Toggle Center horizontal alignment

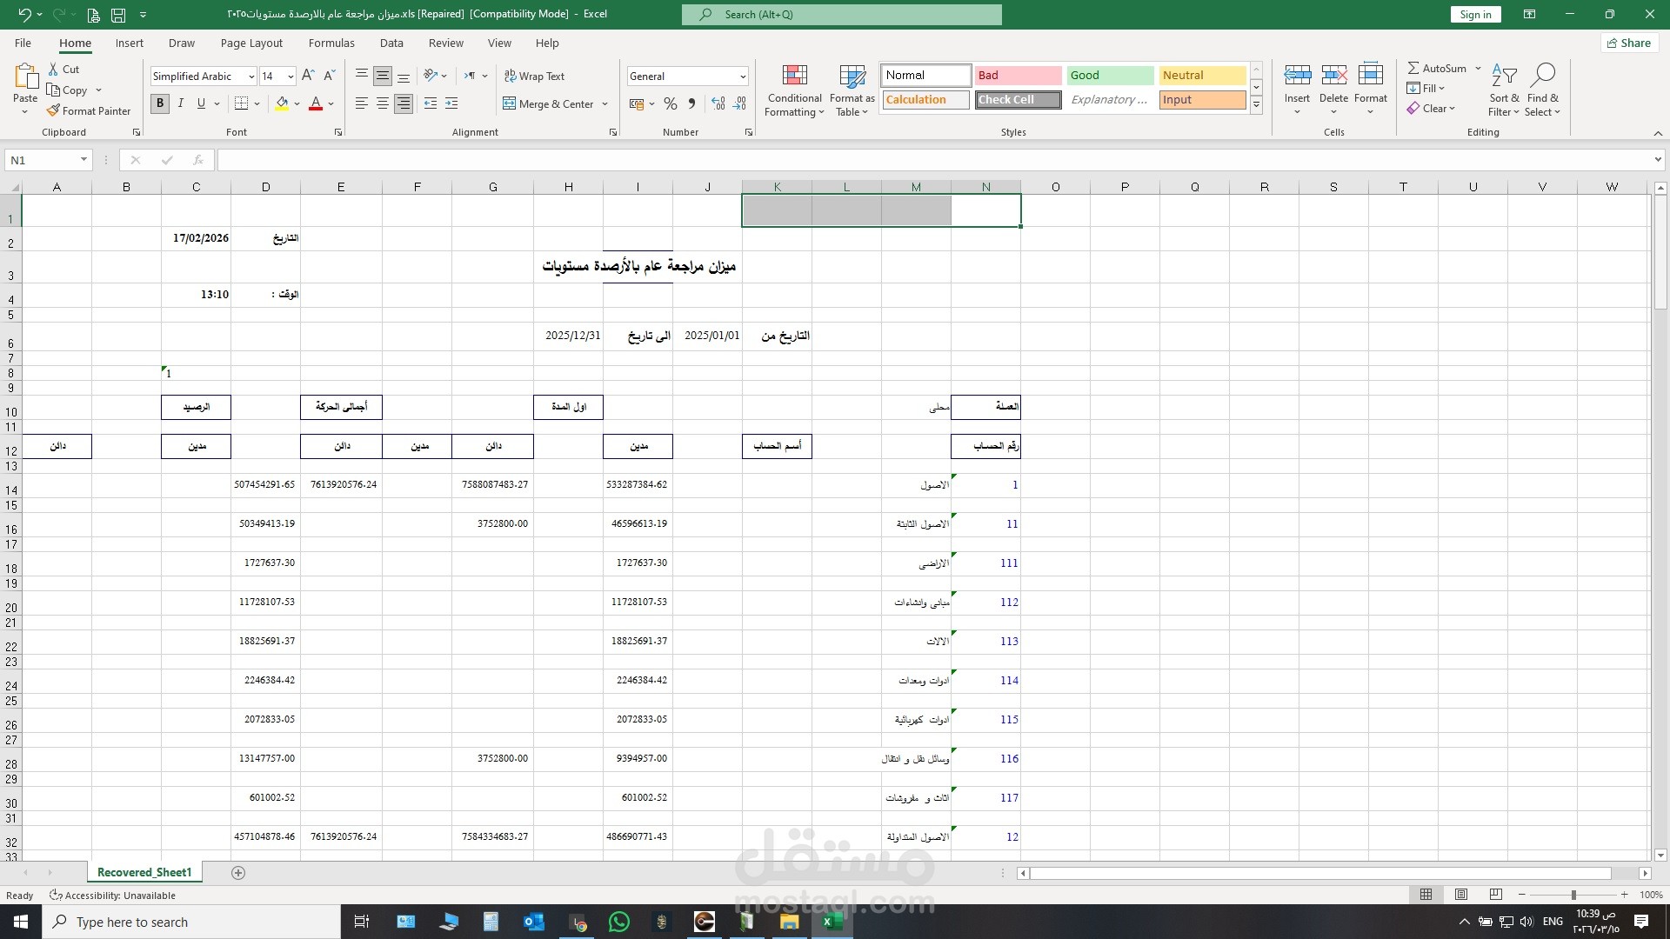383,103
